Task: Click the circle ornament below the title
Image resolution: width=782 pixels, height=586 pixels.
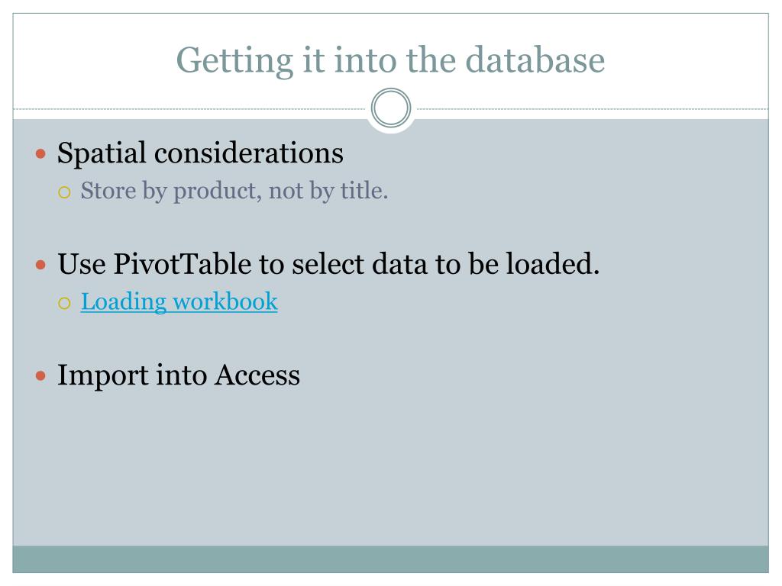Action: coord(391,108)
